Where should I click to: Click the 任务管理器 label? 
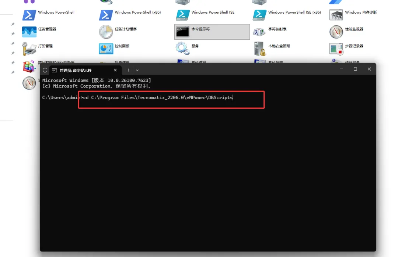click(x=47, y=29)
